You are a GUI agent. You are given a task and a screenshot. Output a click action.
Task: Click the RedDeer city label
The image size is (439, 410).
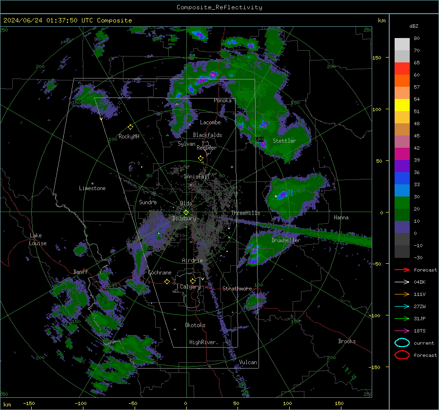207,148
